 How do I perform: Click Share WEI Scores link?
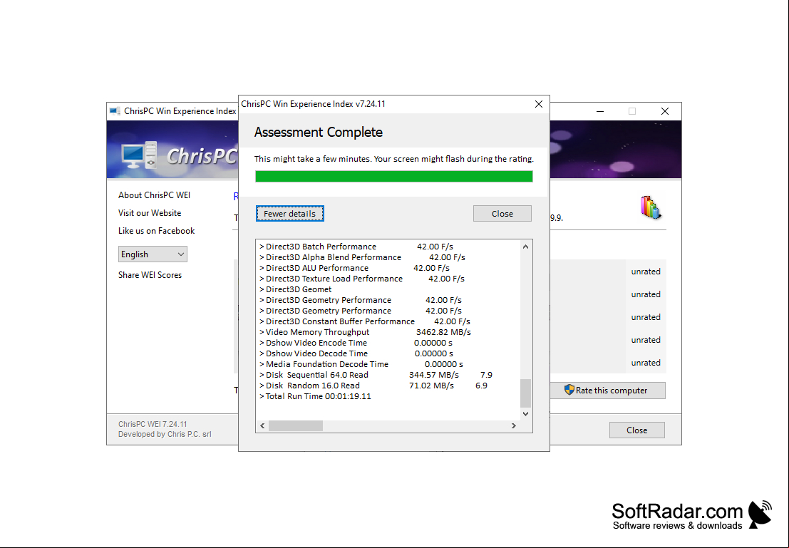coord(150,275)
